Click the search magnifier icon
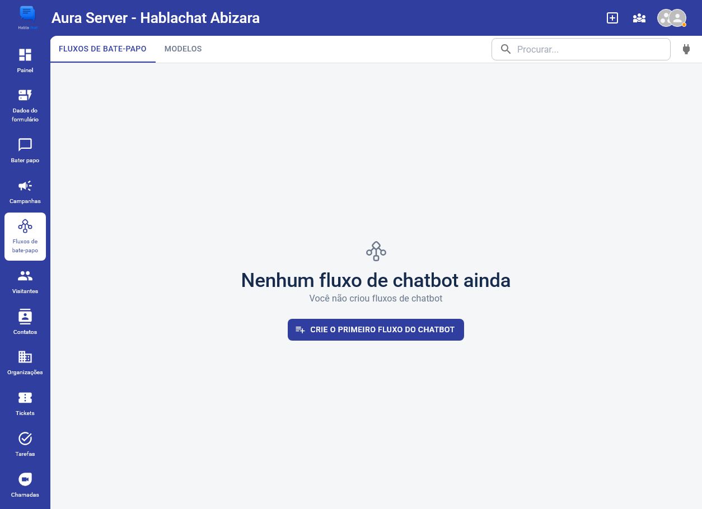The image size is (702, 509). 506,49
